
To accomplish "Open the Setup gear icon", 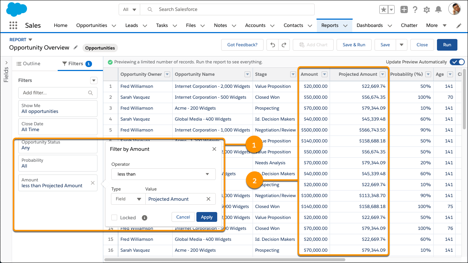I will (427, 10).
